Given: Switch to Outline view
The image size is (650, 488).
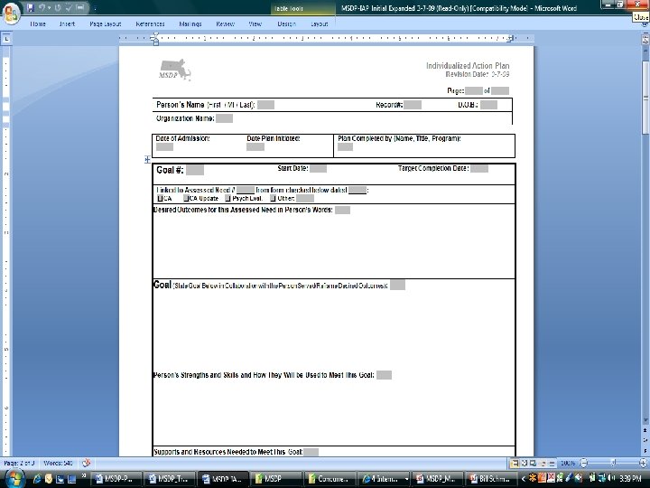Looking at the screenshot, I should [x=543, y=463].
